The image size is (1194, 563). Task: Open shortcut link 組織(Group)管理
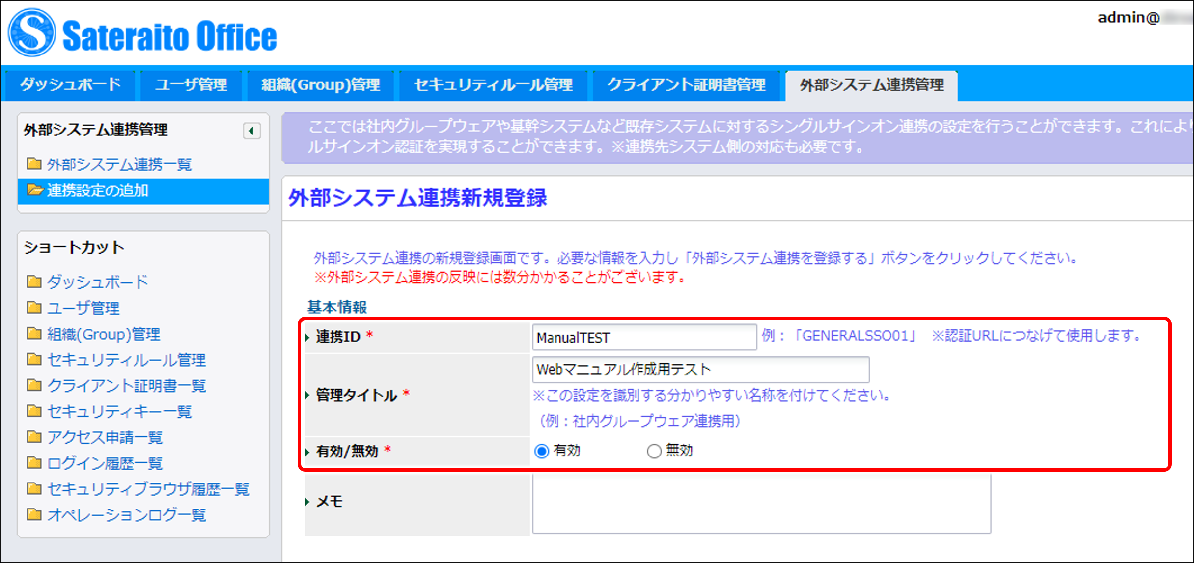(104, 334)
